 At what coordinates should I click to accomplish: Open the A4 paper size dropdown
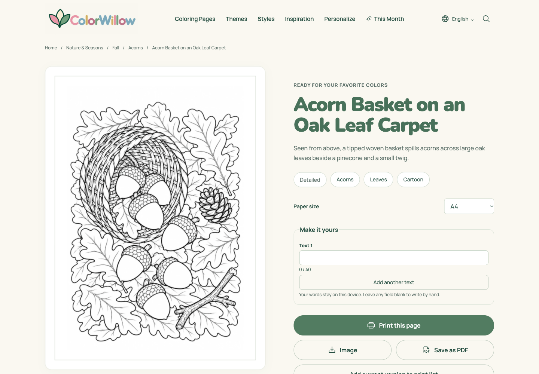469,206
